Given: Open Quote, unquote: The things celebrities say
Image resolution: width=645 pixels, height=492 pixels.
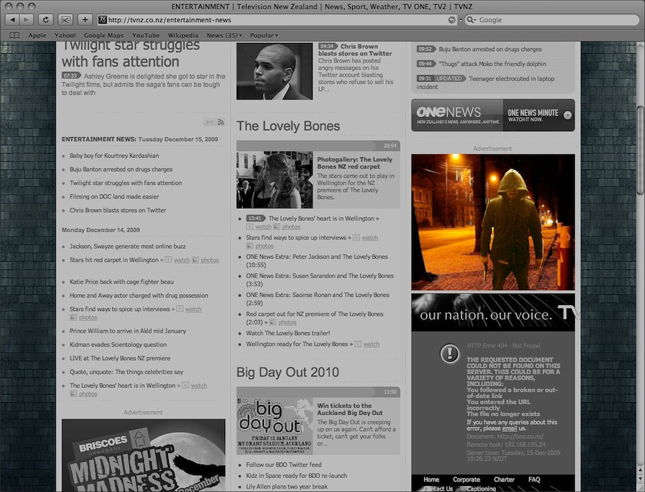Looking at the screenshot, I should point(127,372).
